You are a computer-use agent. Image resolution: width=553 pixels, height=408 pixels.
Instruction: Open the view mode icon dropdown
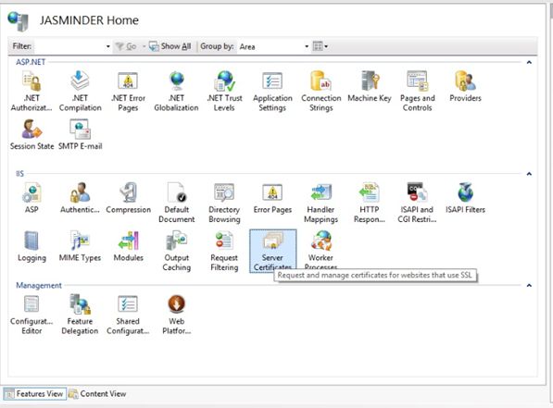(x=320, y=46)
